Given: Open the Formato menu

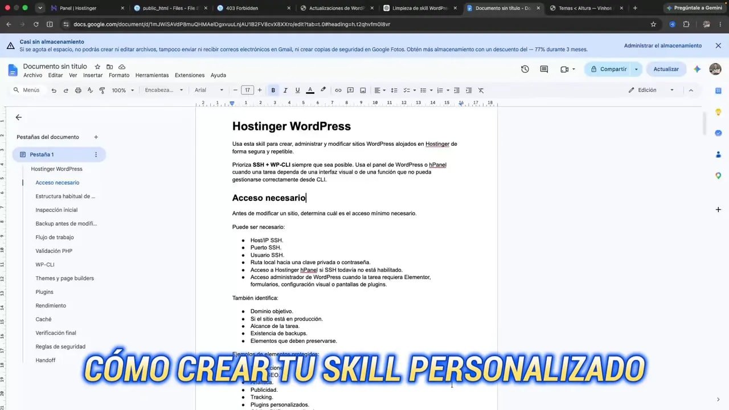Looking at the screenshot, I should click(x=119, y=75).
